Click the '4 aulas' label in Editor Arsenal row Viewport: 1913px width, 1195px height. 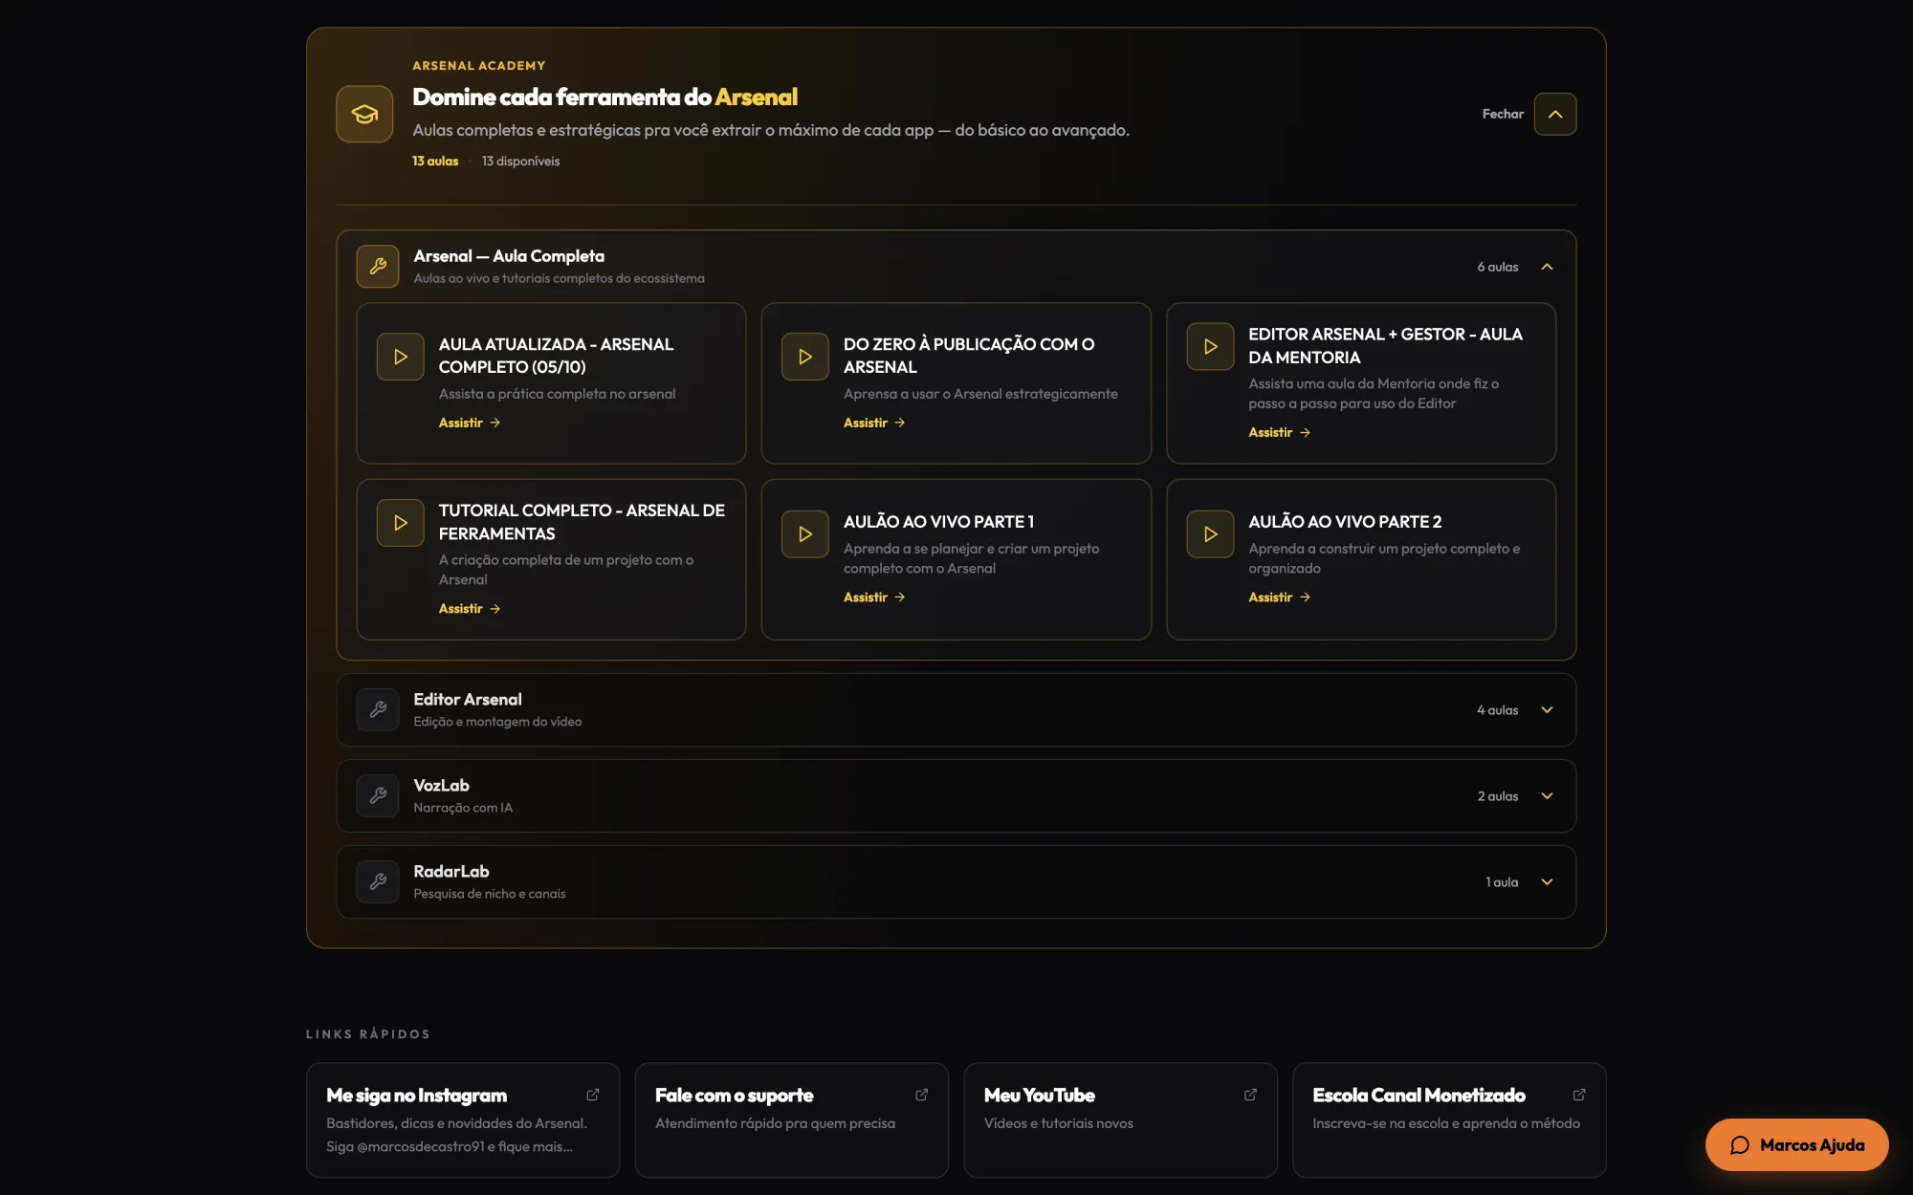[1497, 710]
